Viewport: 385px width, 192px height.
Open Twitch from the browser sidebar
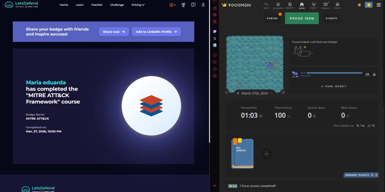point(215,31)
